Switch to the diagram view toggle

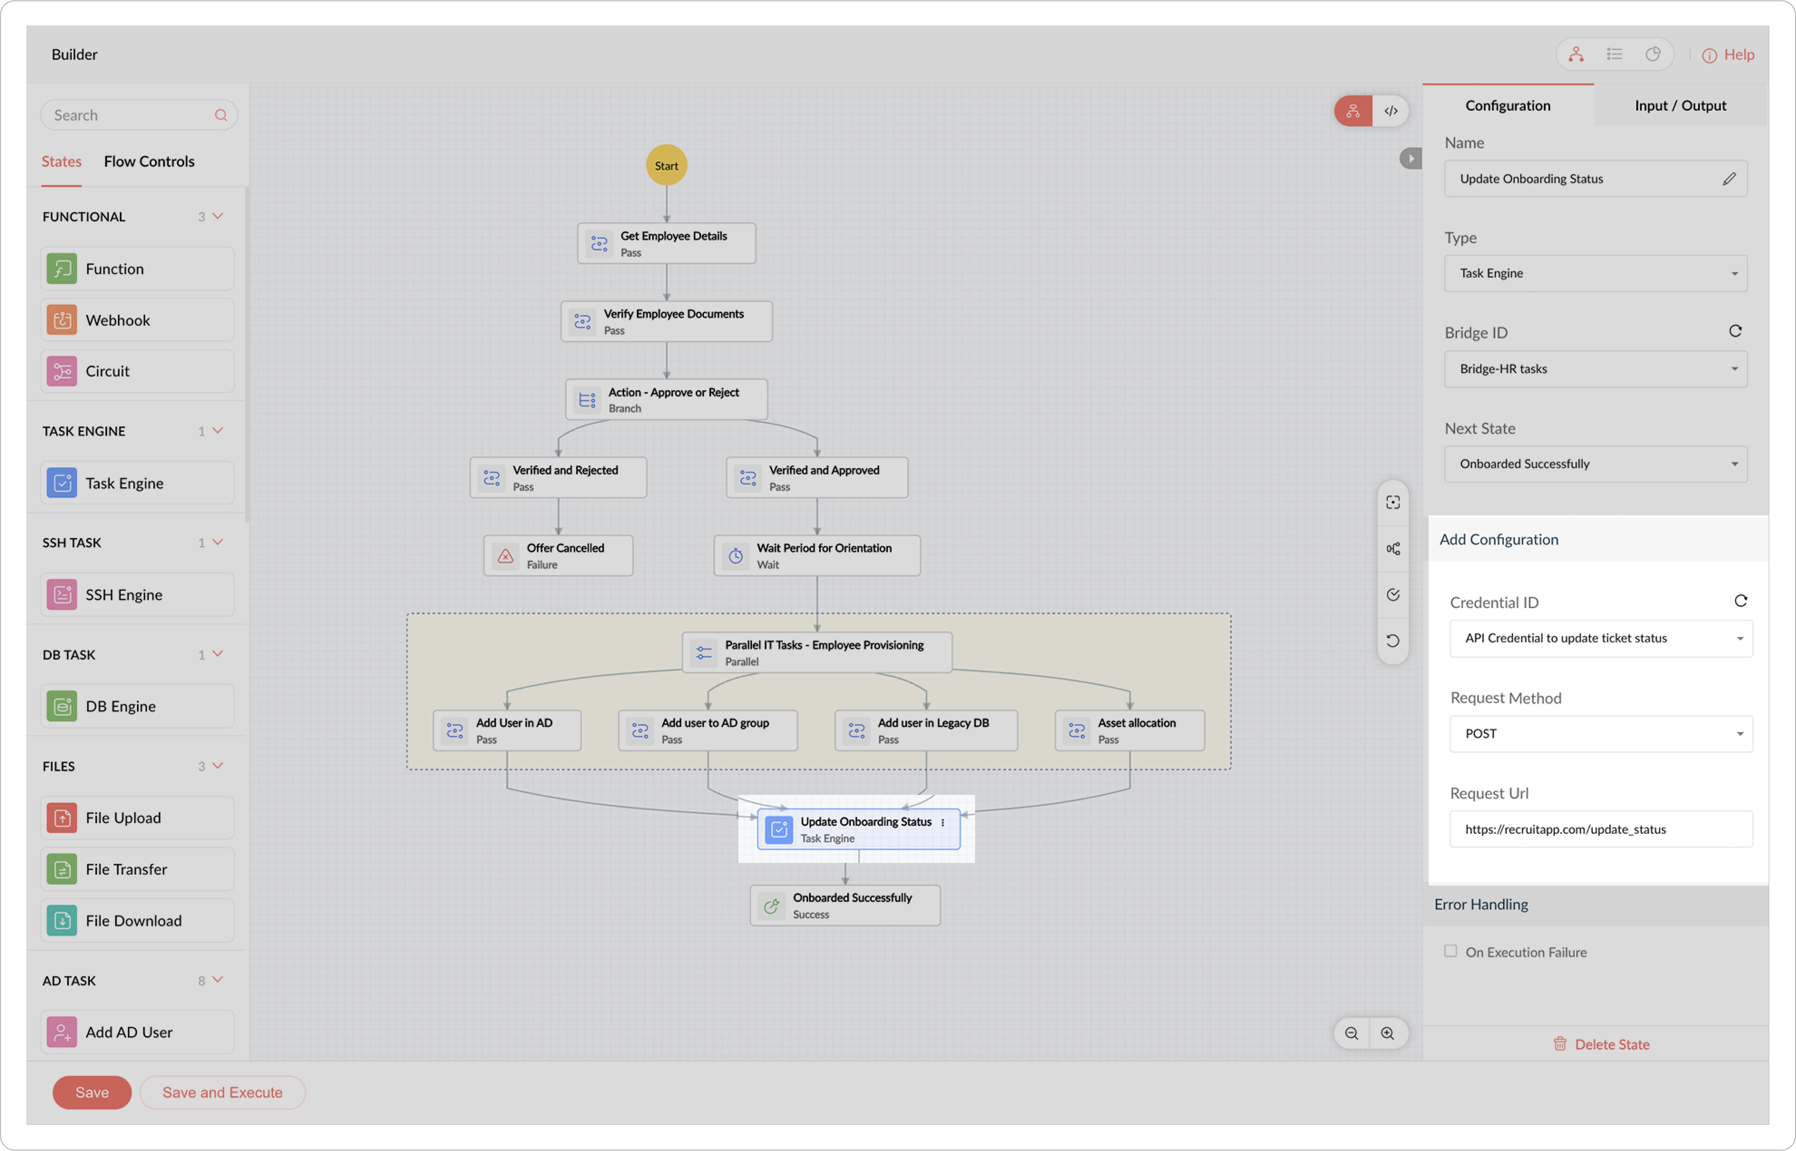[x=1353, y=111]
